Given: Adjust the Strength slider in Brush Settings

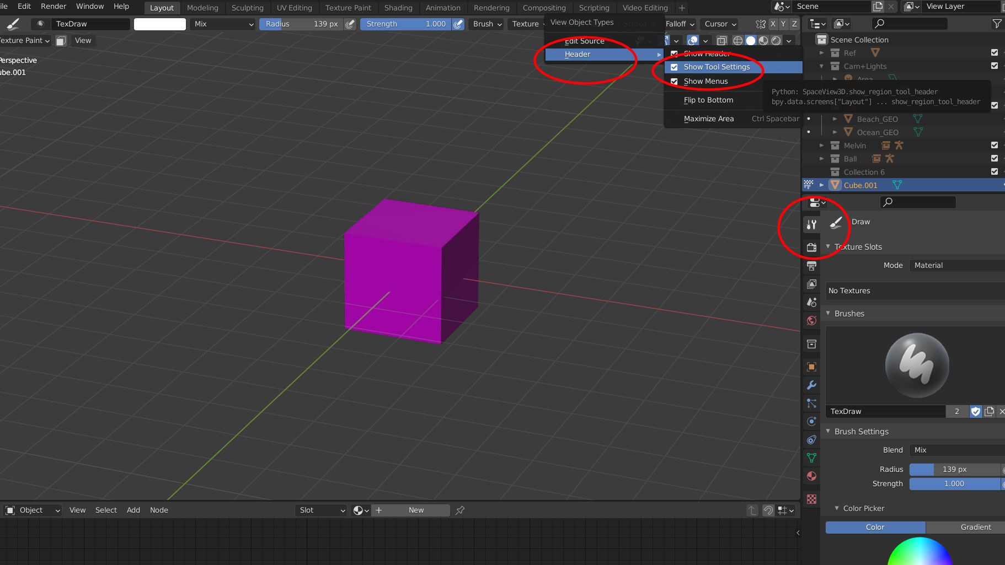Looking at the screenshot, I should (954, 484).
